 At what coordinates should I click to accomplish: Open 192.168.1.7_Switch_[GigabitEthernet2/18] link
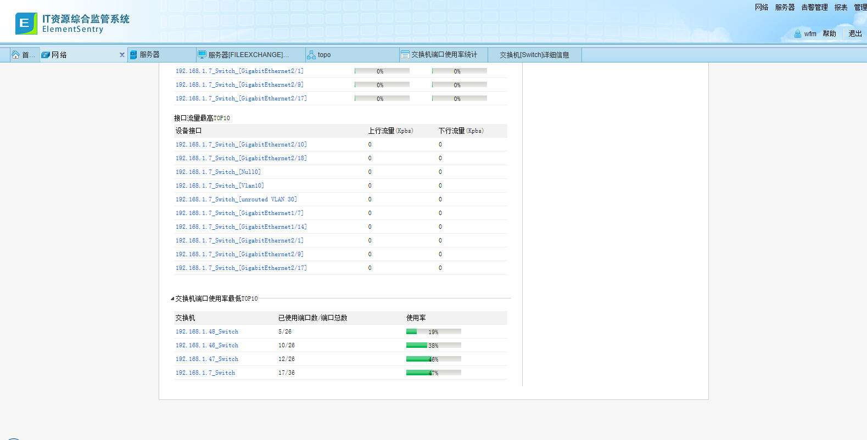coord(241,158)
